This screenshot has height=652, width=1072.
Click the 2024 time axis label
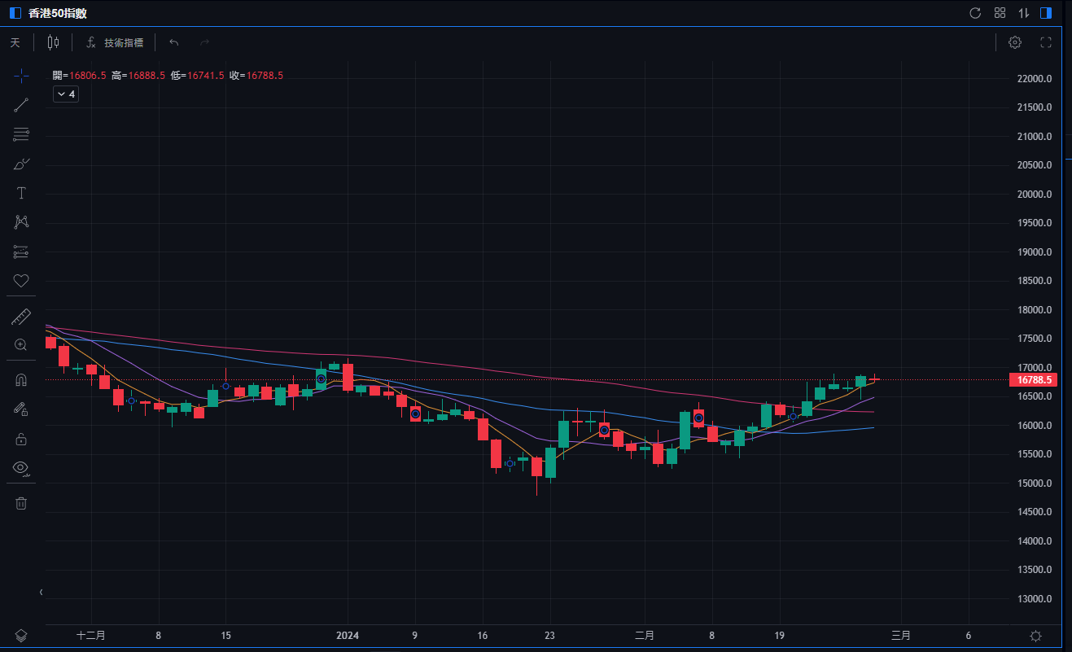(348, 636)
